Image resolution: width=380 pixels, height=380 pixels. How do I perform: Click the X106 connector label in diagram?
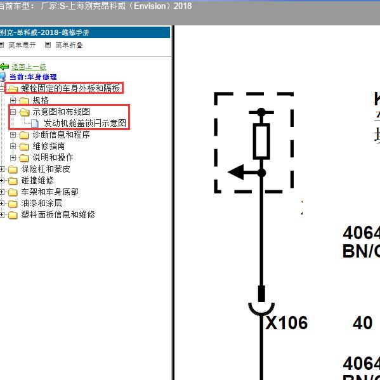click(287, 323)
